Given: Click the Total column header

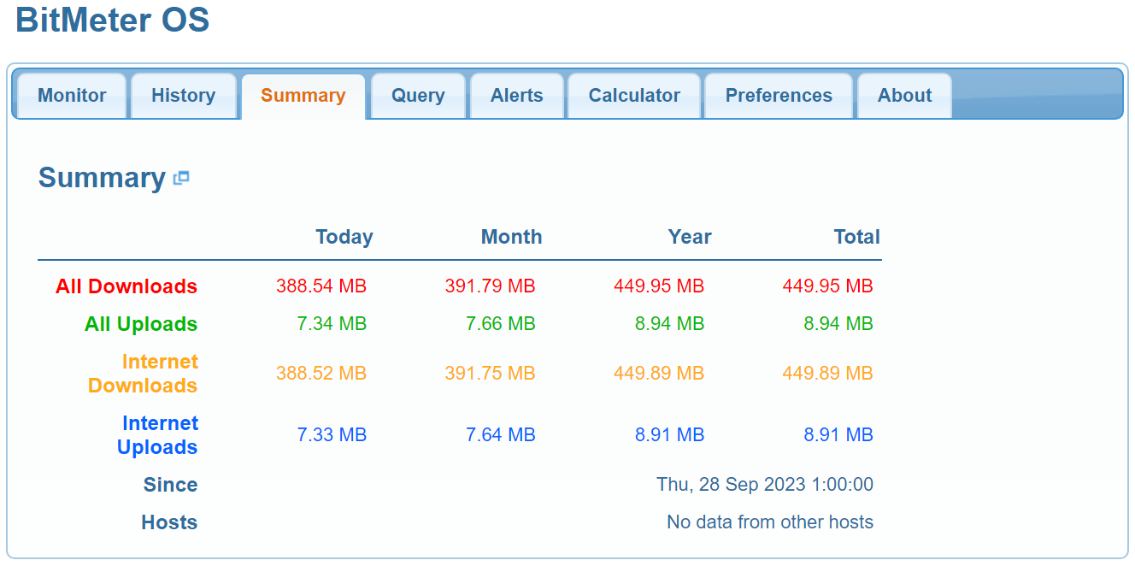Looking at the screenshot, I should coord(856,237).
